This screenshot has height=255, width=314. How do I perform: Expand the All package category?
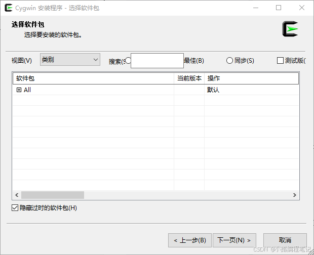[x=19, y=90]
